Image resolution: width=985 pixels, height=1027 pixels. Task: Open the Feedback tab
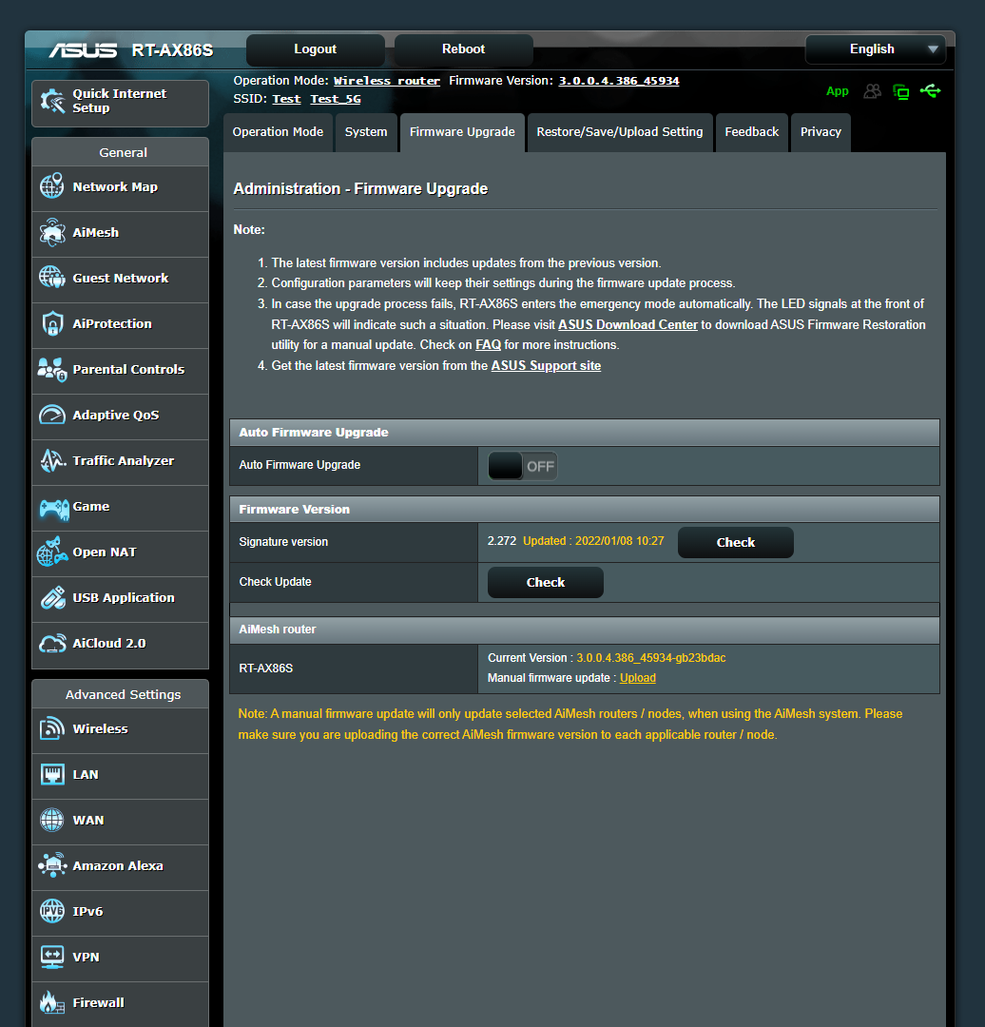click(751, 132)
